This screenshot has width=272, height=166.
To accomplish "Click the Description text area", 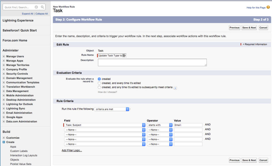I will point(152,62).
